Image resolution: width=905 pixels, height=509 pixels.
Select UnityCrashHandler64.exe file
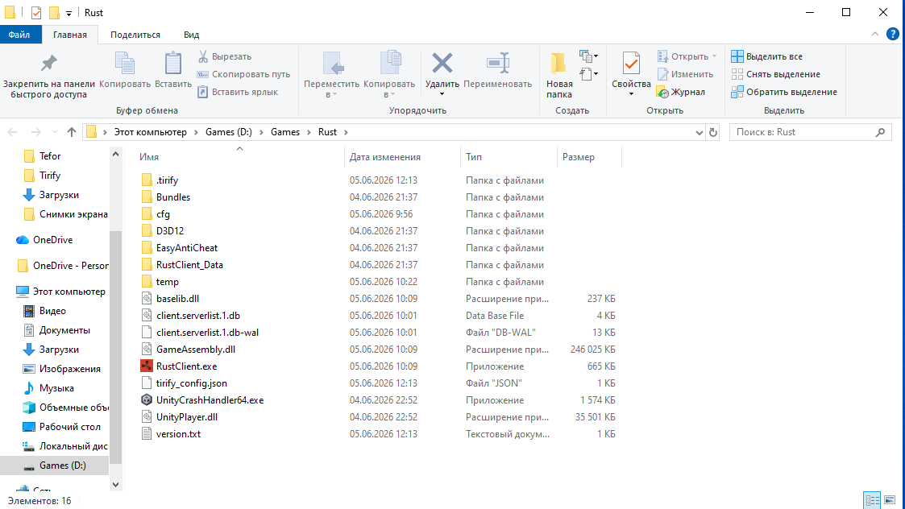pos(210,400)
